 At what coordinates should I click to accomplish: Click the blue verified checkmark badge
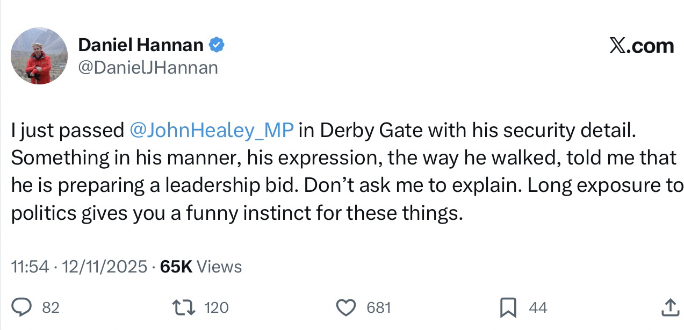(x=216, y=45)
